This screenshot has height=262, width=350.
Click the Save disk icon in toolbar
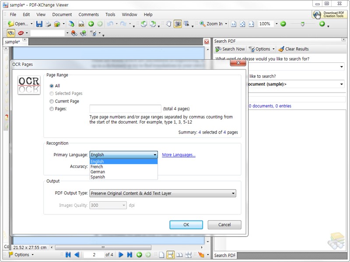(39, 24)
